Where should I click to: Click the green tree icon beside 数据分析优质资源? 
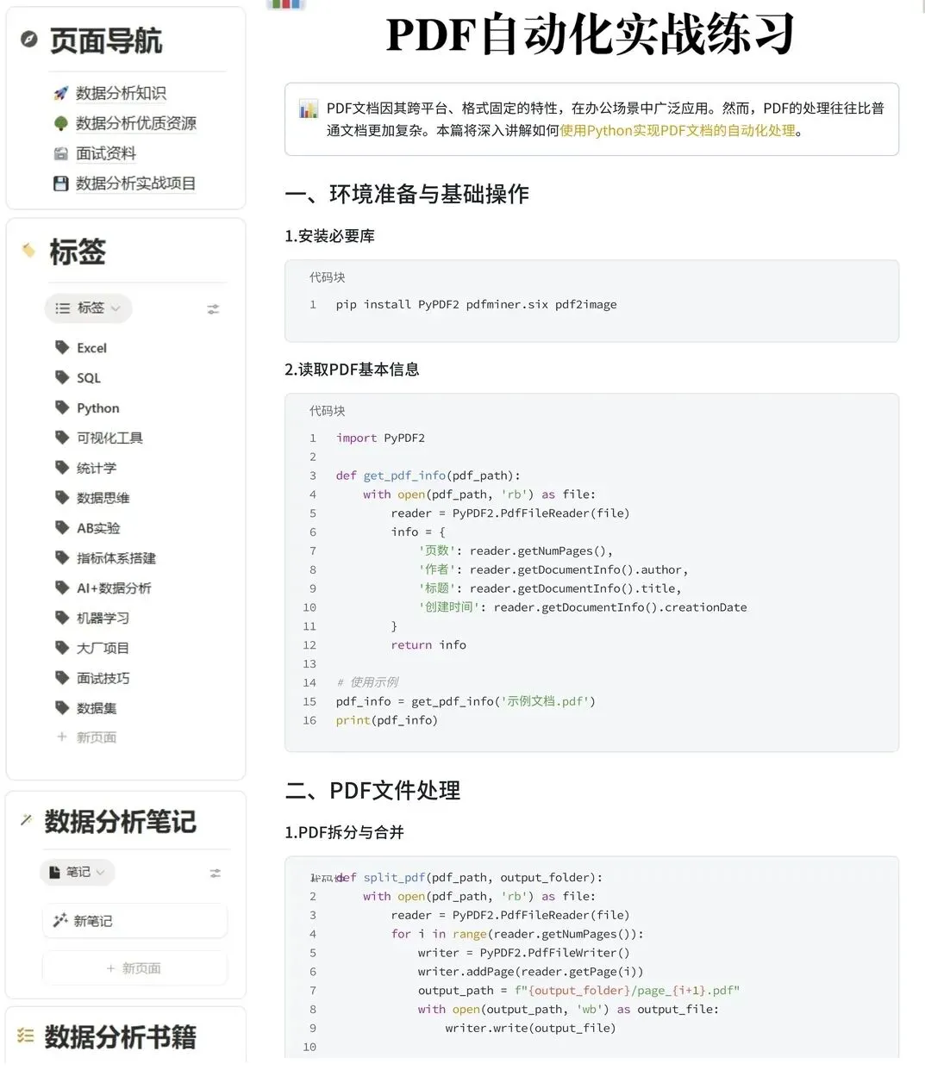(x=60, y=123)
